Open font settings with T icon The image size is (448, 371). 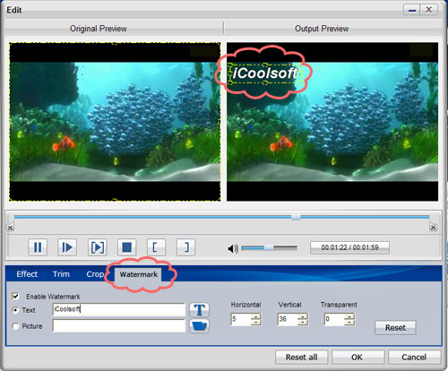pyautogui.click(x=199, y=310)
